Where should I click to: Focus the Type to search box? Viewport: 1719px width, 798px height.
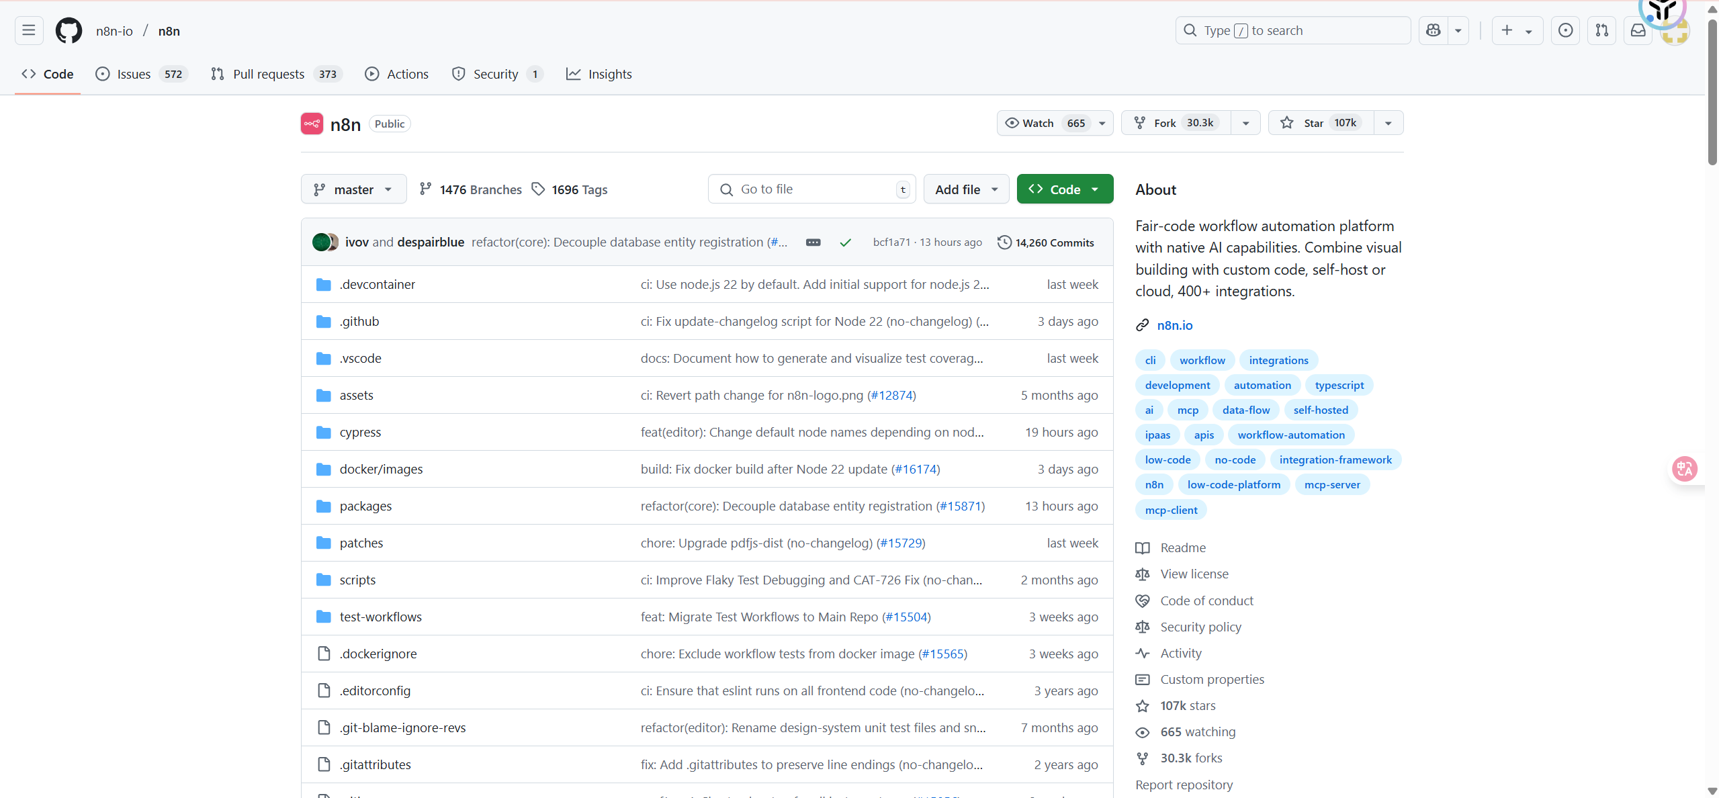click(x=1293, y=30)
